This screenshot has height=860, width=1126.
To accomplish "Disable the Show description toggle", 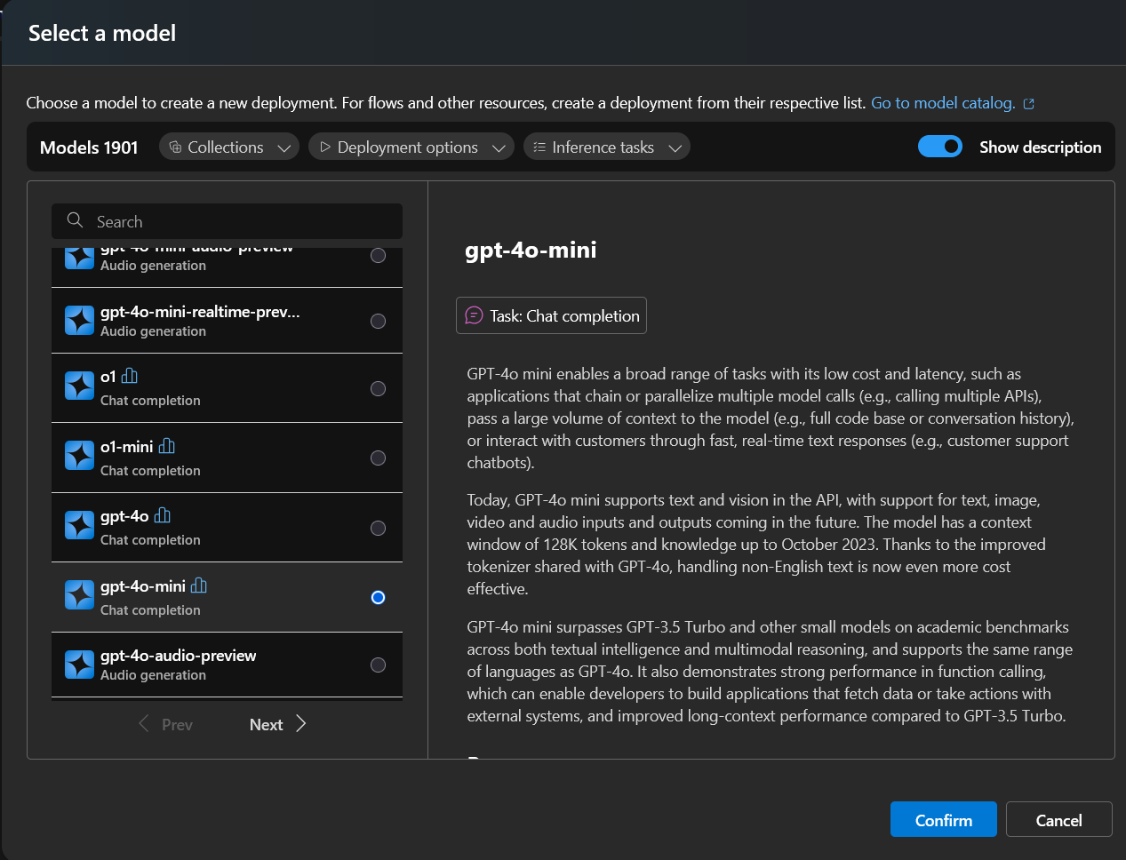I will pos(940,147).
